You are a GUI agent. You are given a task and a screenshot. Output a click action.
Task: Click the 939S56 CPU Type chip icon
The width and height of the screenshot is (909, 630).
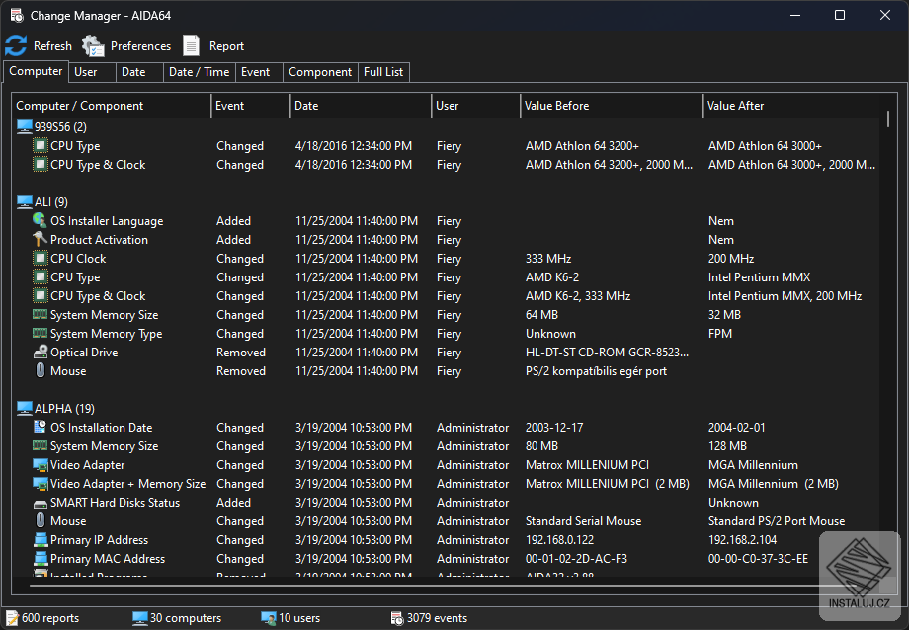point(40,145)
